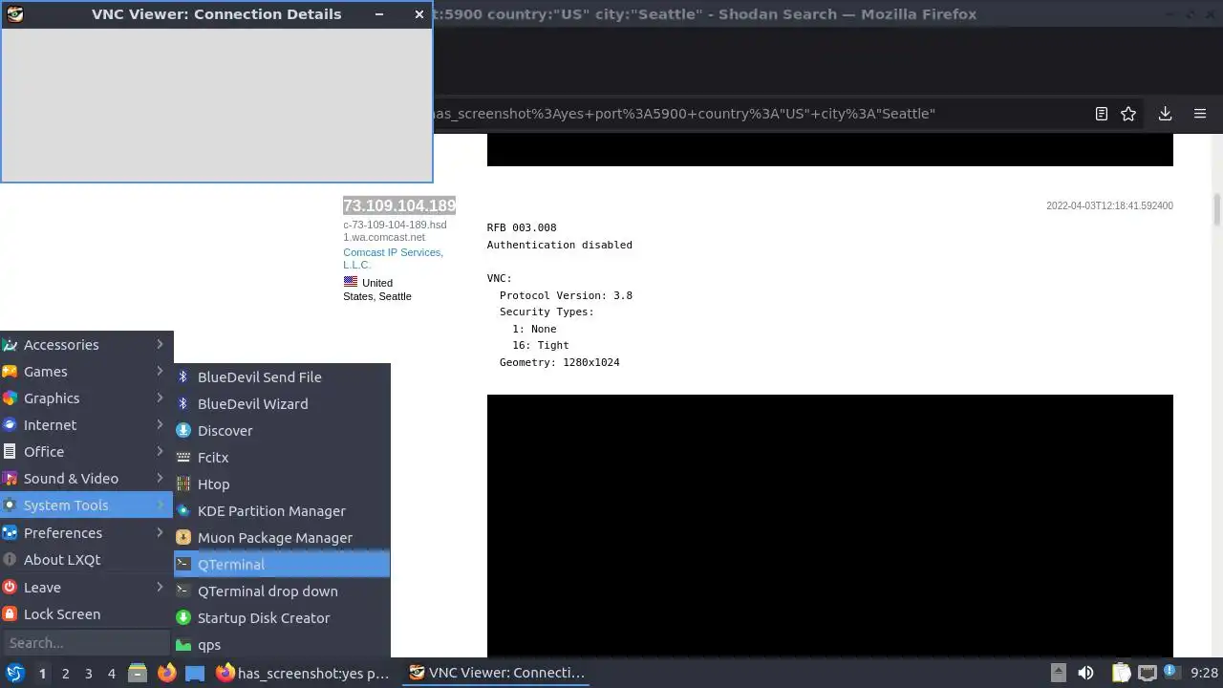Click the United States flag icon
The width and height of the screenshot is (1223, 688).
[351, 282]
